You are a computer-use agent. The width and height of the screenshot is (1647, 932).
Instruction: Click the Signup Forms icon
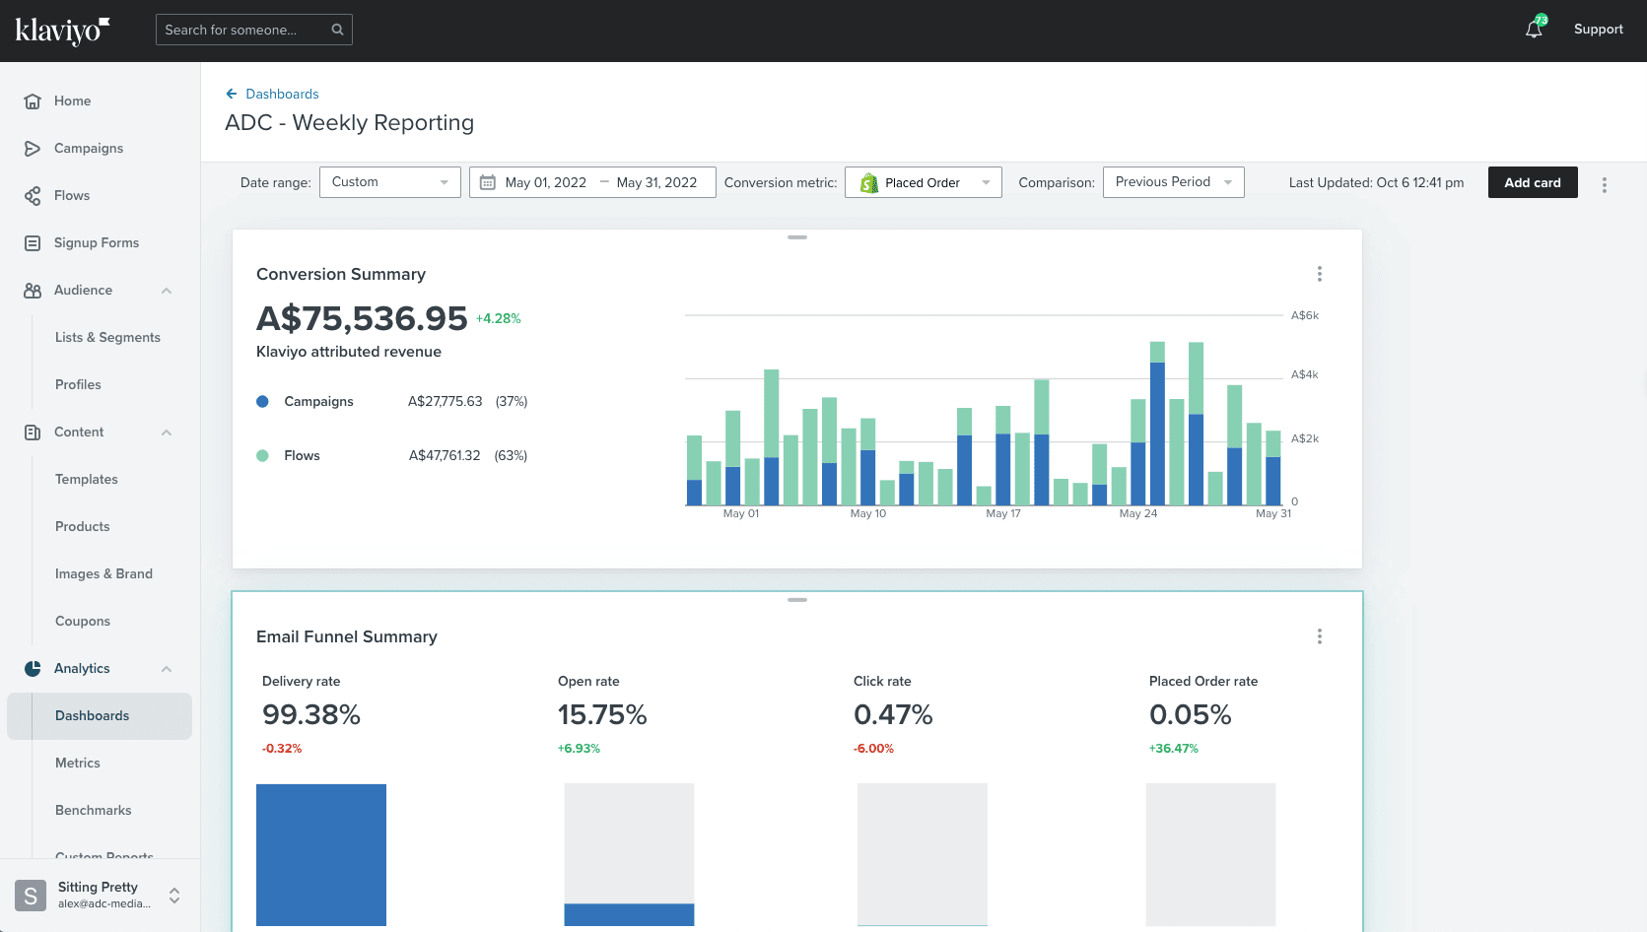[33, 243]
